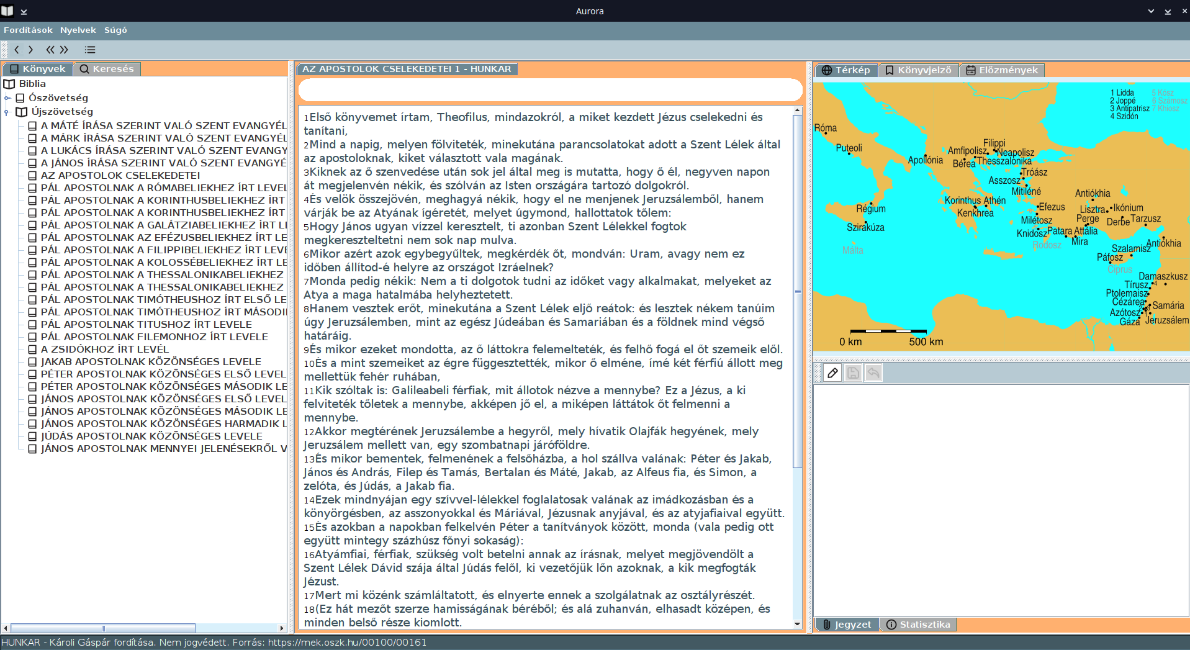This screenshot has height=650, width=1190.
Task: Open the Súgó menu
Action: click(x=115, y=30)
